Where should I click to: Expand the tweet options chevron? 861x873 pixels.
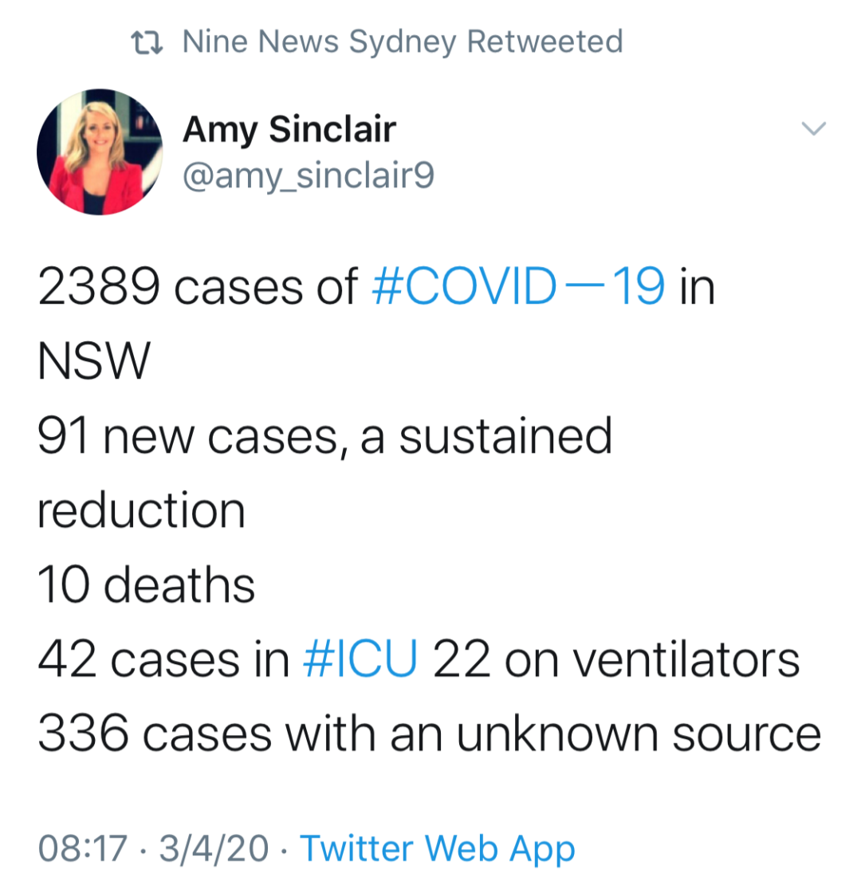pyautogui.click(x=813, y=128)
